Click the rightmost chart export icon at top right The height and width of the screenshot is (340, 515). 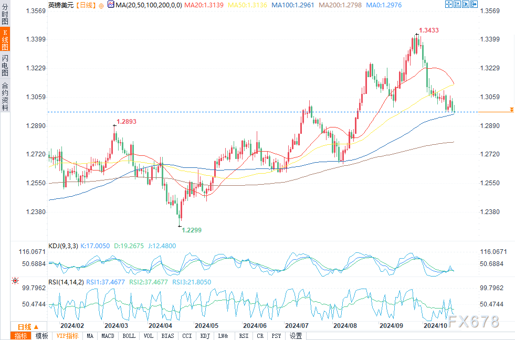pyautogui.click(x=474, y=4)
